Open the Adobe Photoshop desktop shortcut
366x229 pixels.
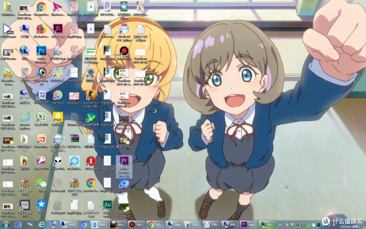click(x=41, y=54)
